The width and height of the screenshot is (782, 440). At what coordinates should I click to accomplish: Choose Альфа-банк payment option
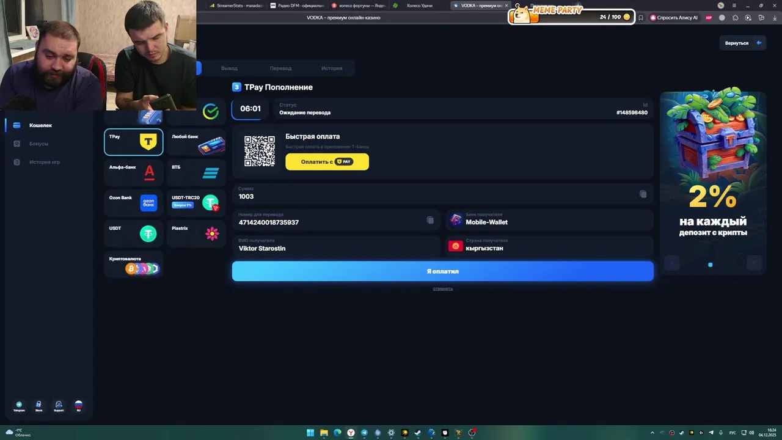(x=134, y=172)
